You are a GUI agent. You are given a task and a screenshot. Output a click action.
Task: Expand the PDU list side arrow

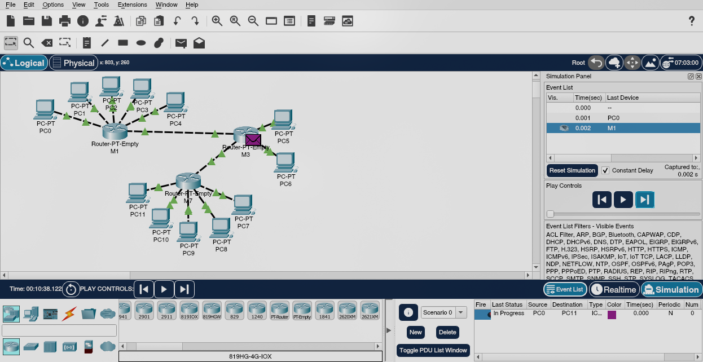coord(388,330)
